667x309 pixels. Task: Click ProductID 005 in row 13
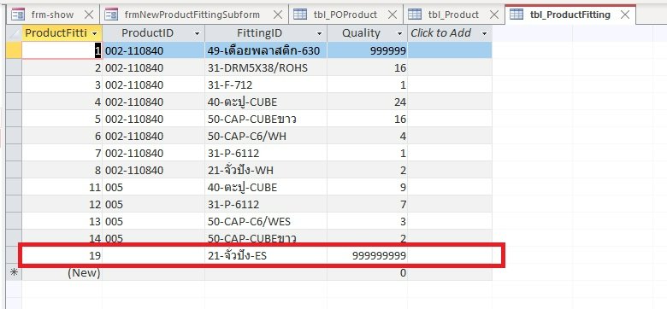(154, 222)
